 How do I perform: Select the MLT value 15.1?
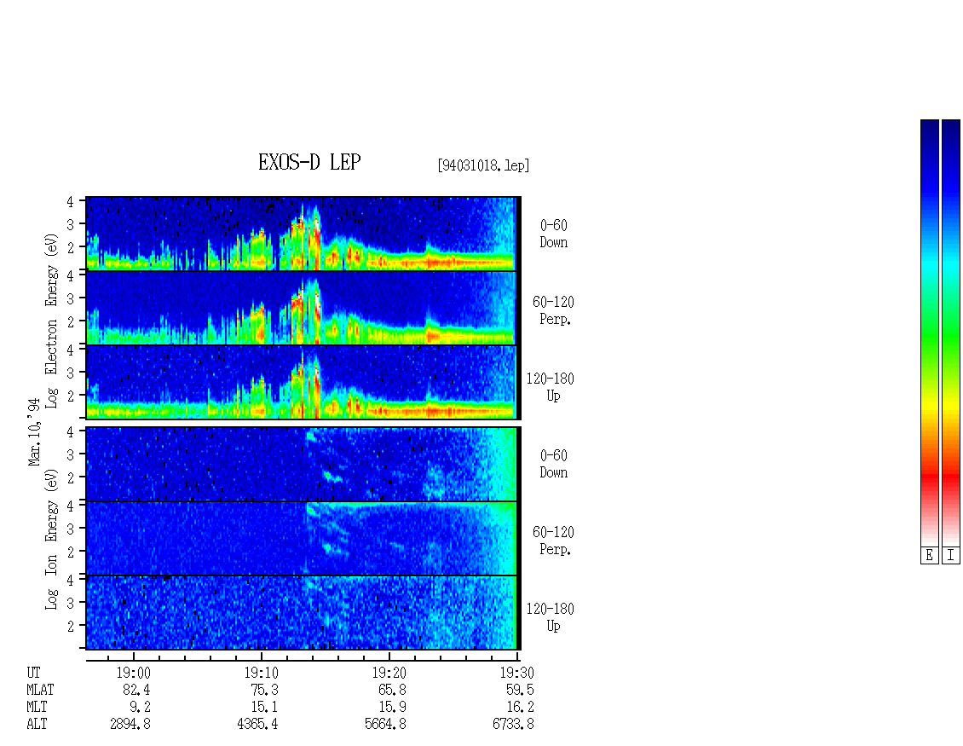click(x=265, y=708)
